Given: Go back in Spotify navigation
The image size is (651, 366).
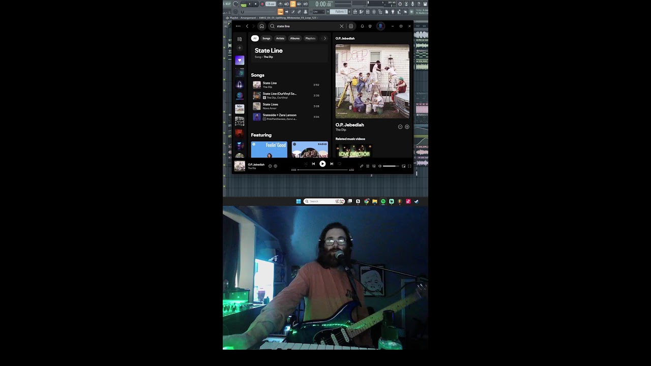Looking at the screenshot, I should (247, 26).
